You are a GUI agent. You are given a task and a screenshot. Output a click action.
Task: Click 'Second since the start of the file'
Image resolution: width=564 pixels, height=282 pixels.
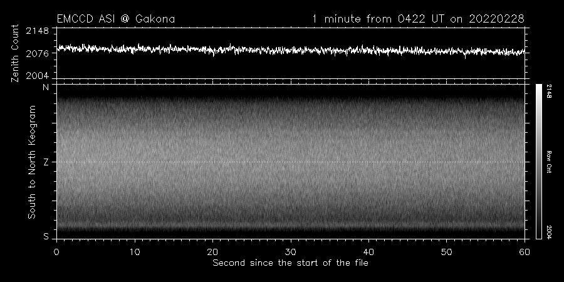290,263
